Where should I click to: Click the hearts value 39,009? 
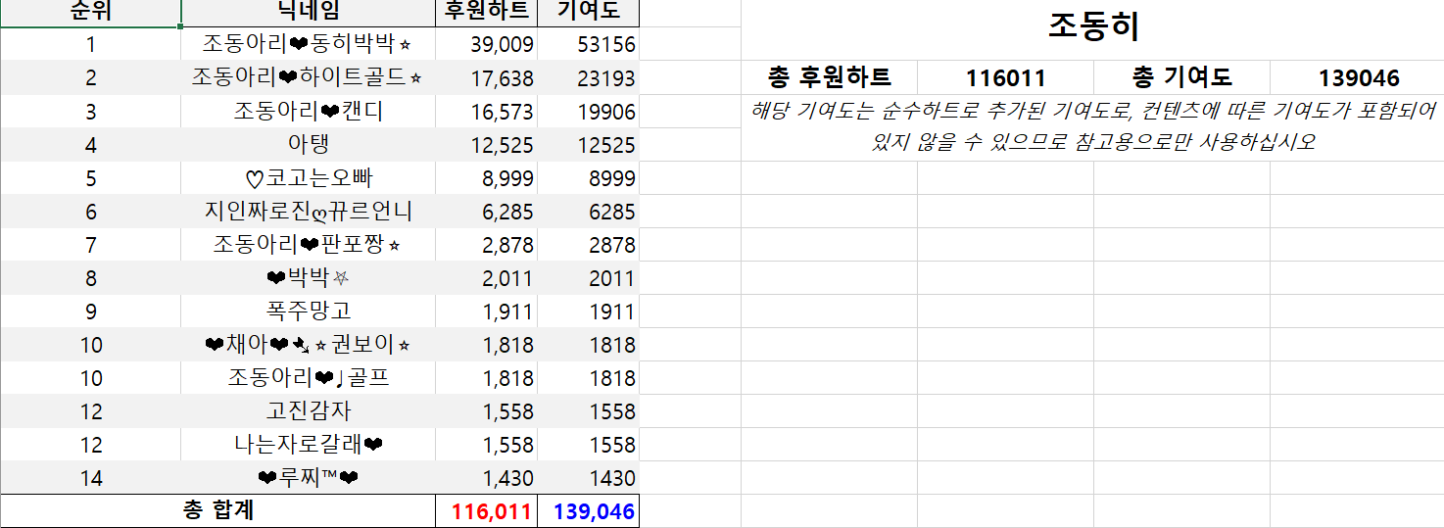[487, 44]
